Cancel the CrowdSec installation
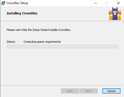This screenshot has width=124, height=97. pyautogui.click(x=111, y=91)
